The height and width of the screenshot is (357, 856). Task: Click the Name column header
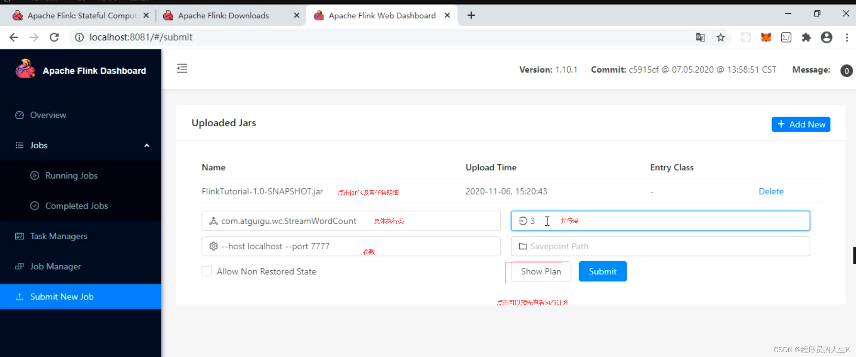coord(213,167)
